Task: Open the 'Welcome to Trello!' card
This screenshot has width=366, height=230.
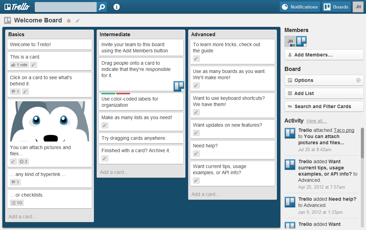Action: pyautogui.click(x=50, y=44)
